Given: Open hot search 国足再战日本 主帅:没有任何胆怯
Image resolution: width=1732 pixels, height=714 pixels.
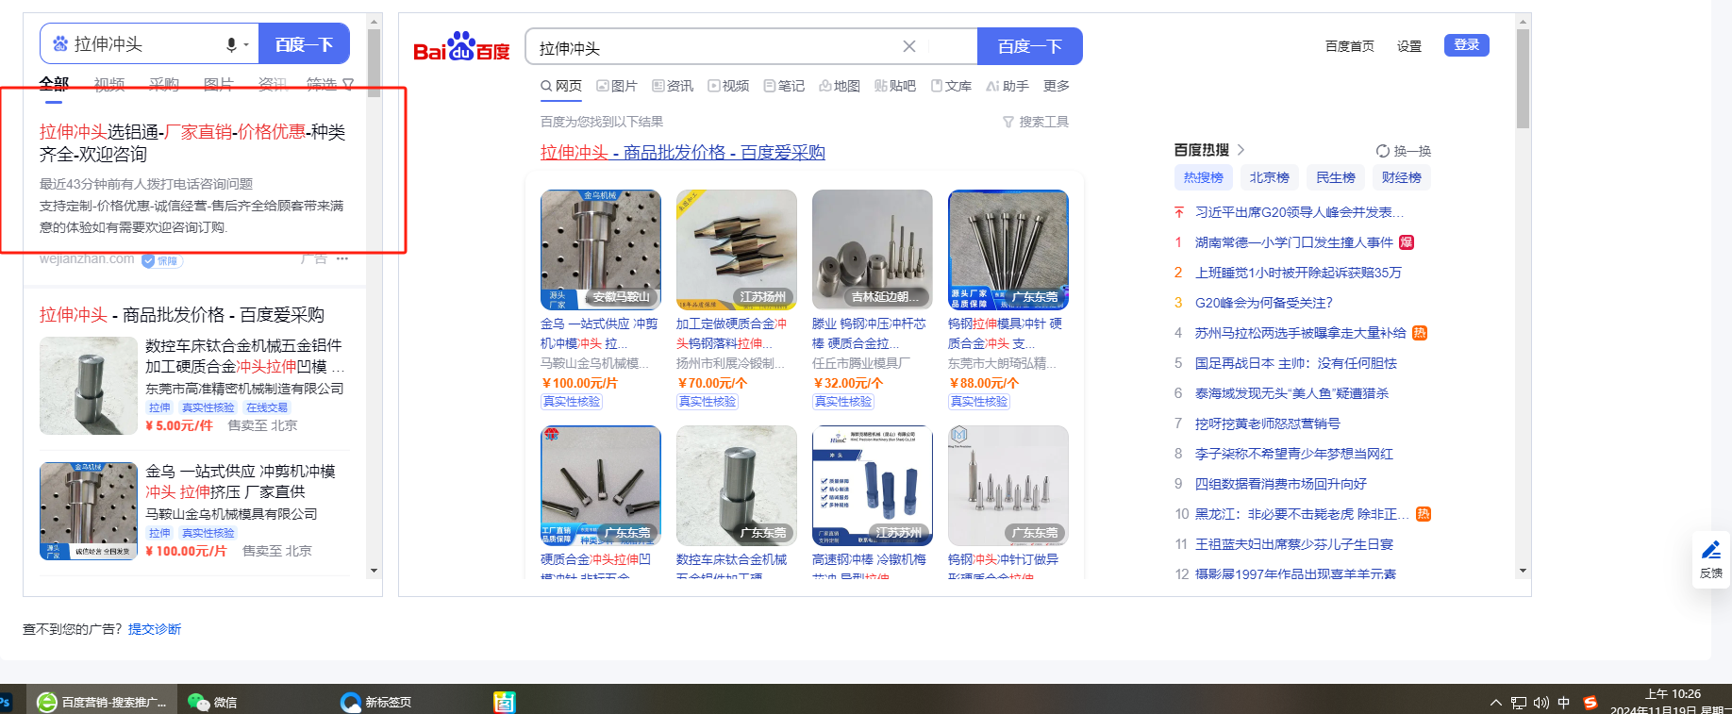Looking at the screenshot, I should (1296, 363).
